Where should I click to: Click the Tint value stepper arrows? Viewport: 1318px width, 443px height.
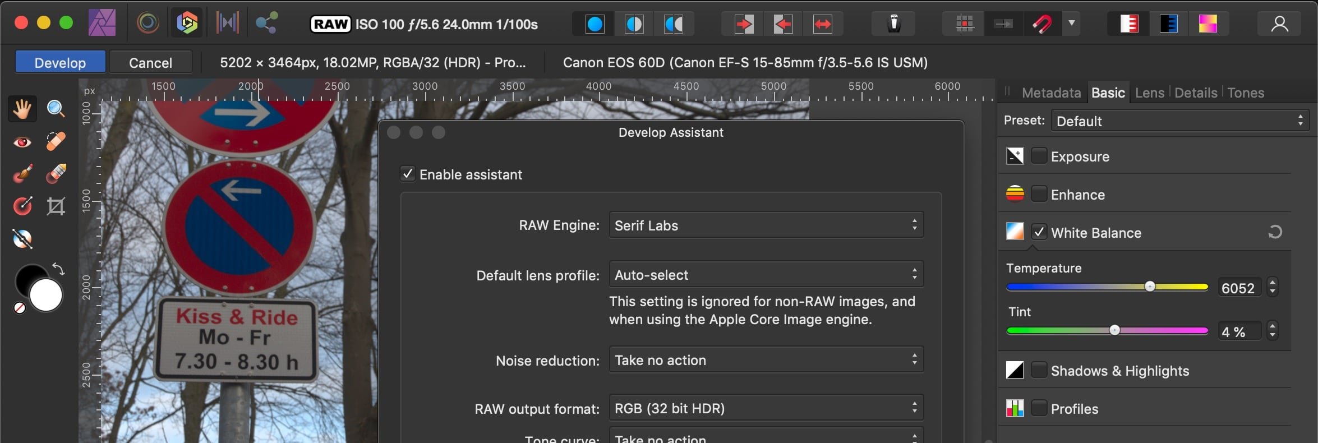pyautogui.click(x=1272, y=331)
